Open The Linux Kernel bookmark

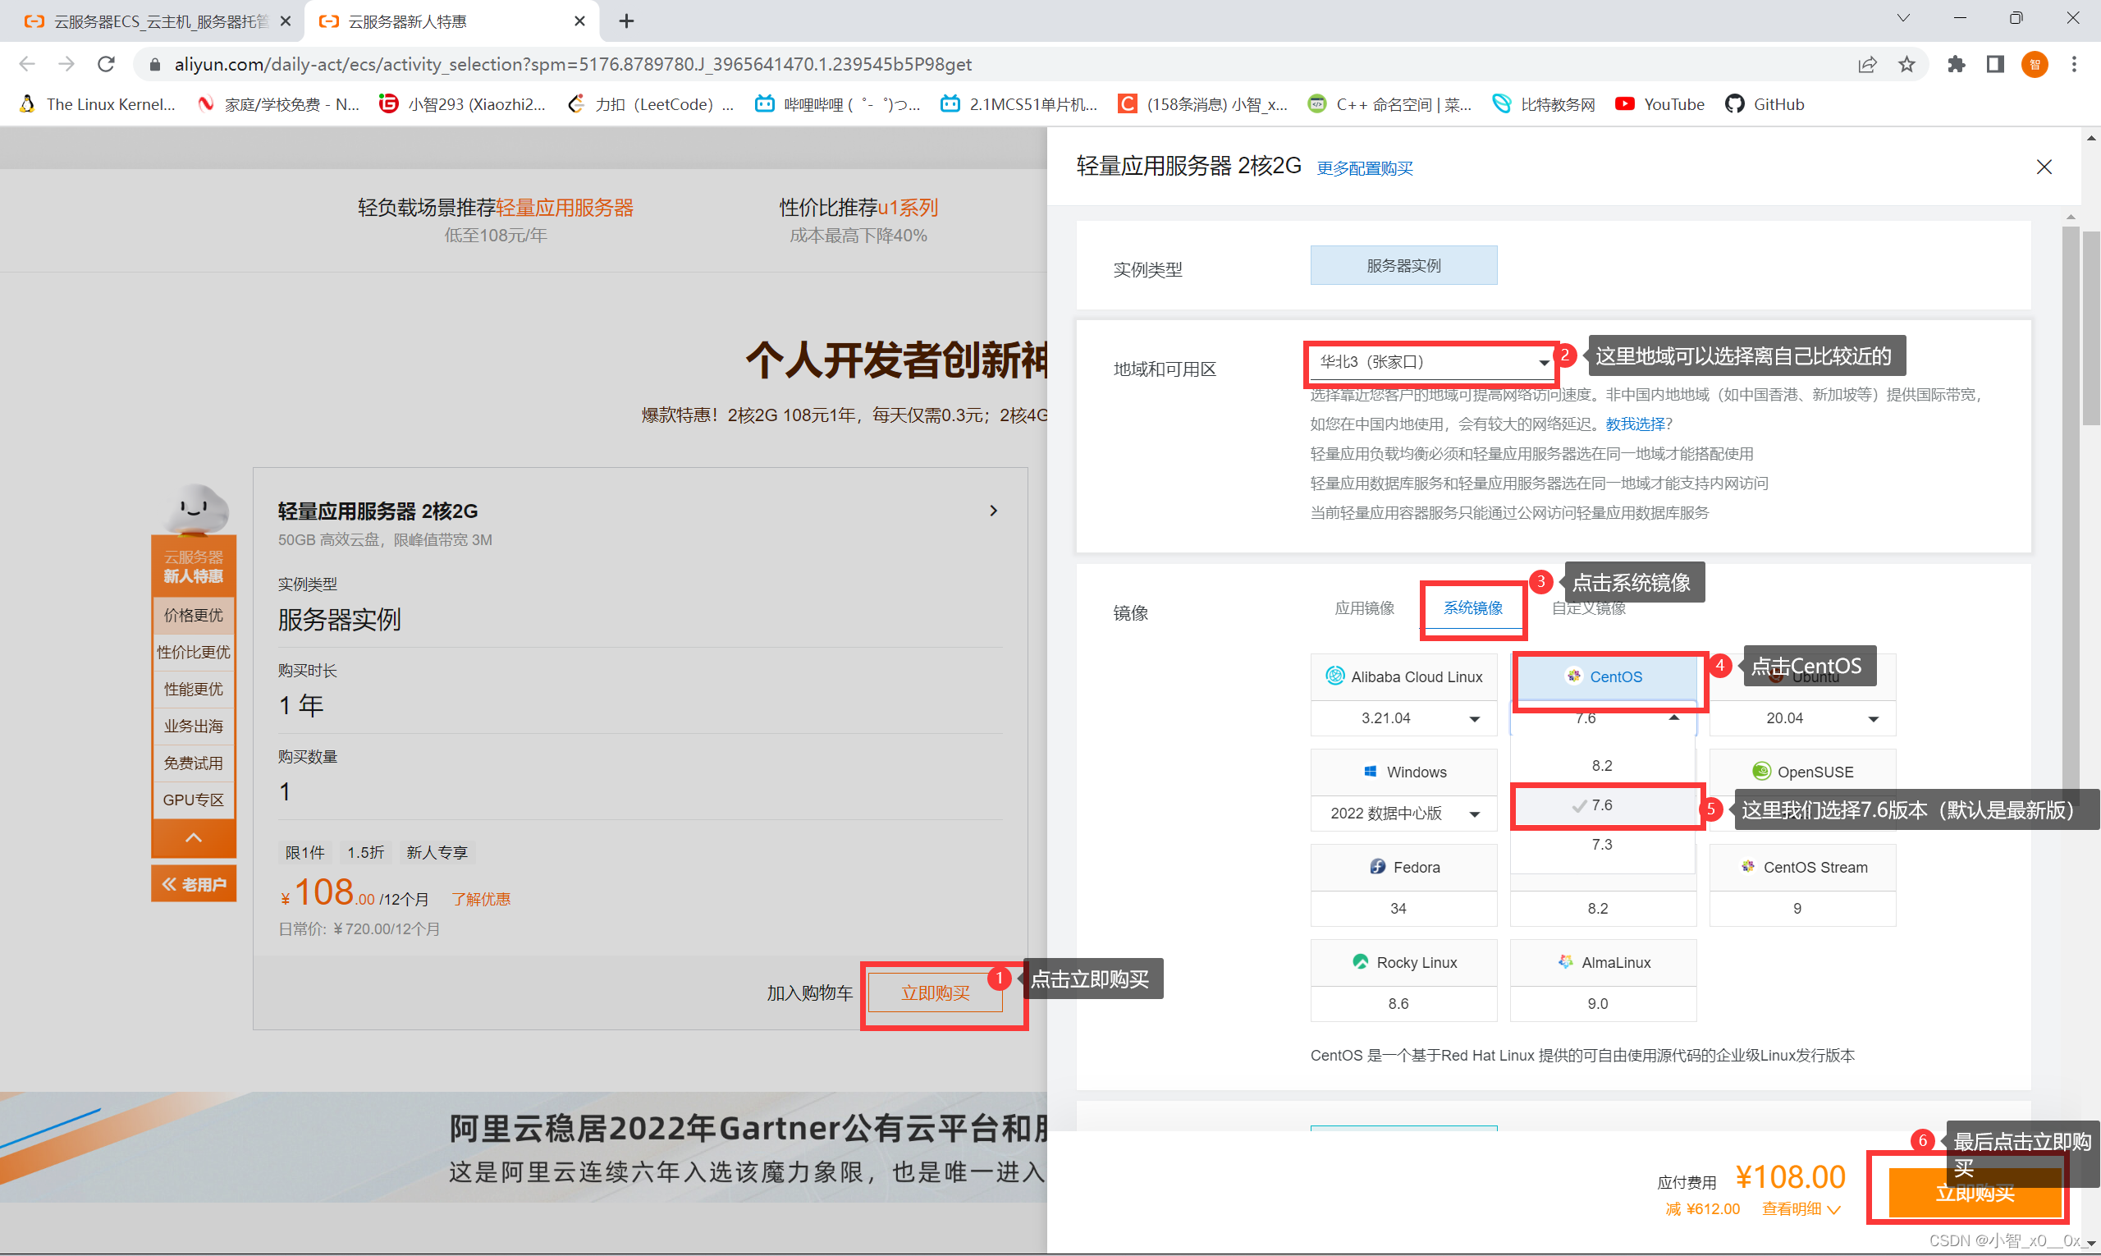(x=98, y=104)
